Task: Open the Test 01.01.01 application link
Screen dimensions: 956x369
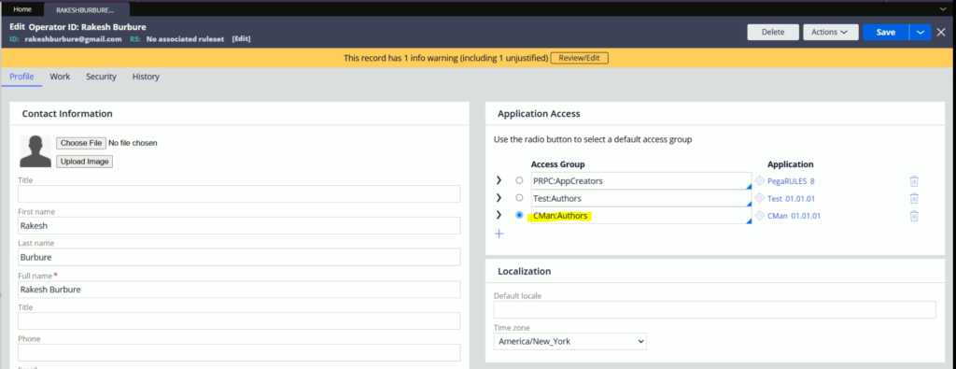Action: click(792, 198)
